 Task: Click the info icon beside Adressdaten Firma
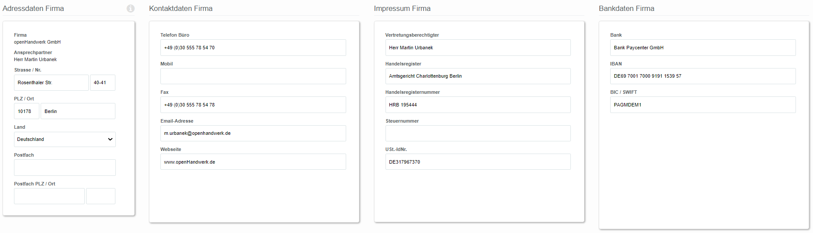click(131, 8)
